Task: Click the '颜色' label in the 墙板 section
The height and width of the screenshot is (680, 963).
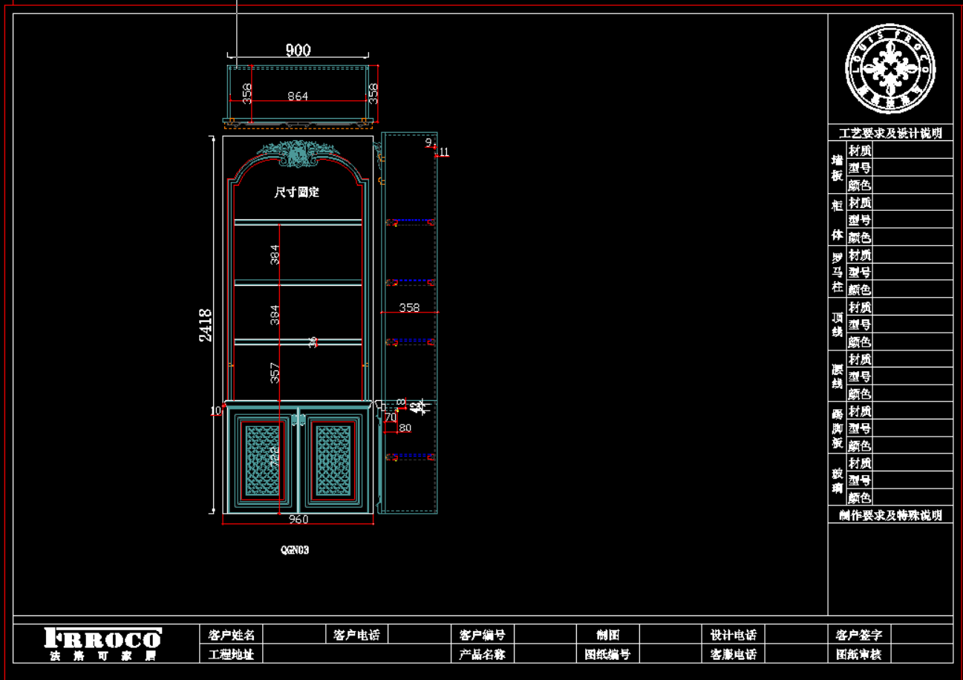Action: pyautogui.click(x=860, y=186)
